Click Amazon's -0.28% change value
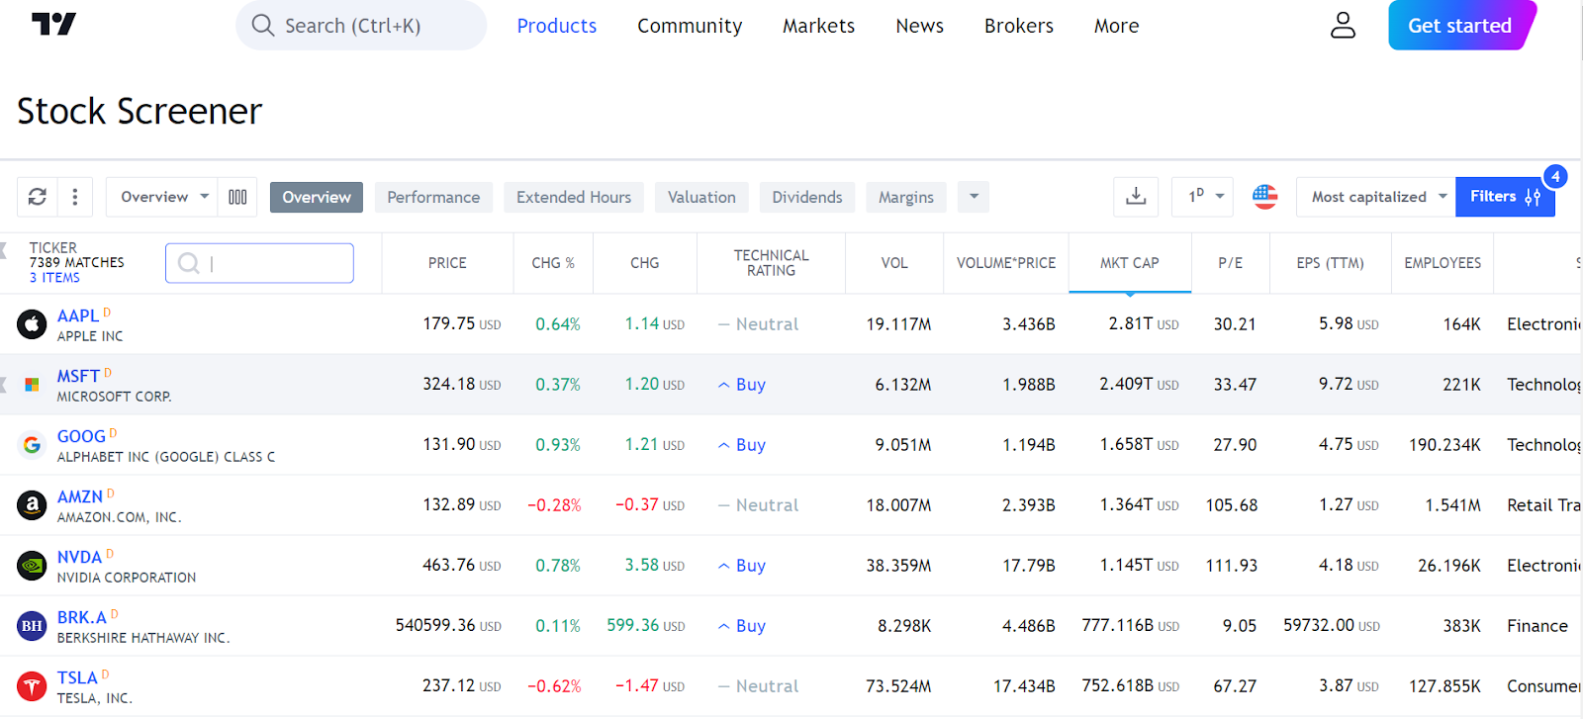1583x719 pixels. [554, 505]
